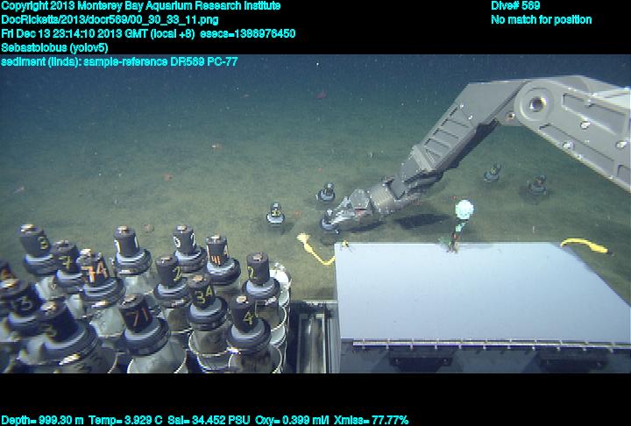Click the yellow rope at tray's right edge
This screenshot has width=631, height=426.
click(x=584, y=245)
